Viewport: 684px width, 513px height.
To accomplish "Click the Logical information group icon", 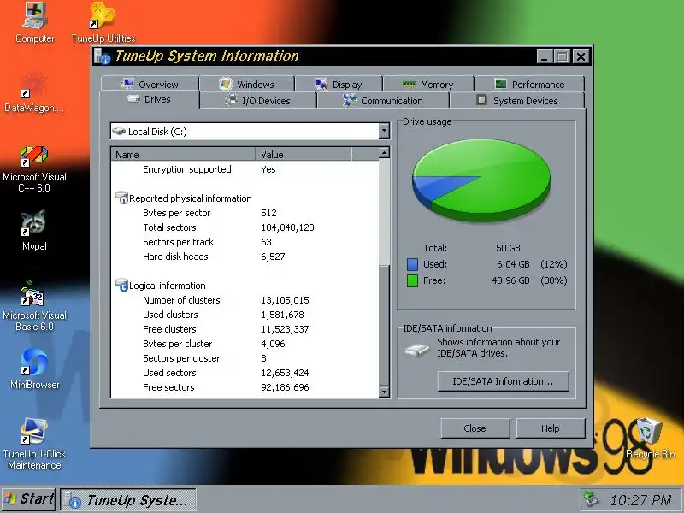I will click(x=121, y=285).
